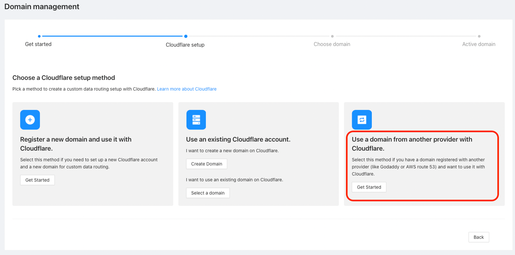The width and height of the screenshot is (515, 255).
Task: Click Get Started under domain from another provider
Action: click(x=369, y=187)
